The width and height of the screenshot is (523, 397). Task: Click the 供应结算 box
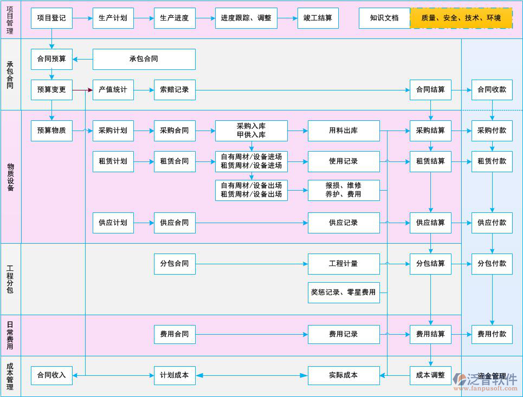point(430,223)
